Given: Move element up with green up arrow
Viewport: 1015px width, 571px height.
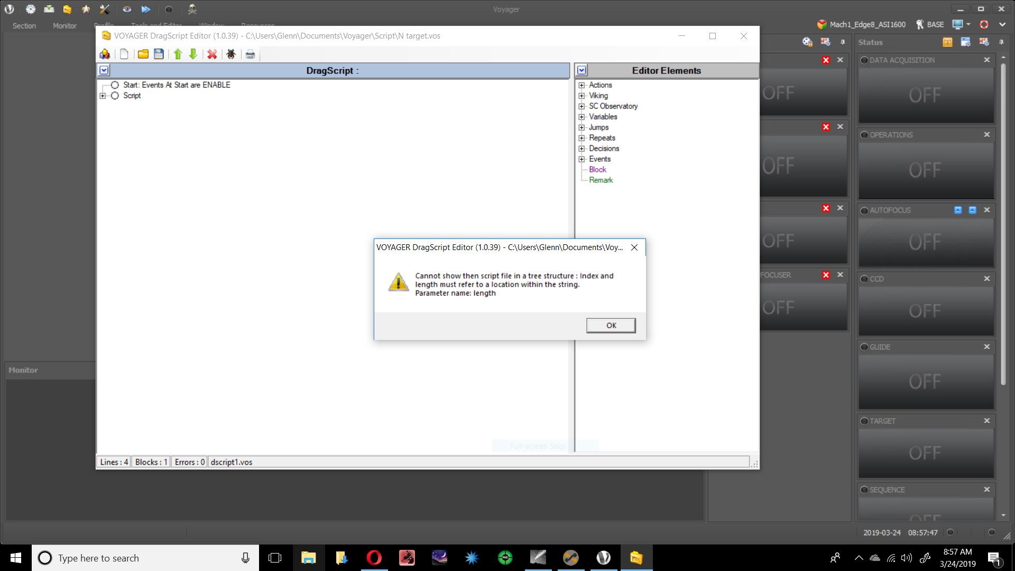Looking at the screenshot, I should pos(178,54).
